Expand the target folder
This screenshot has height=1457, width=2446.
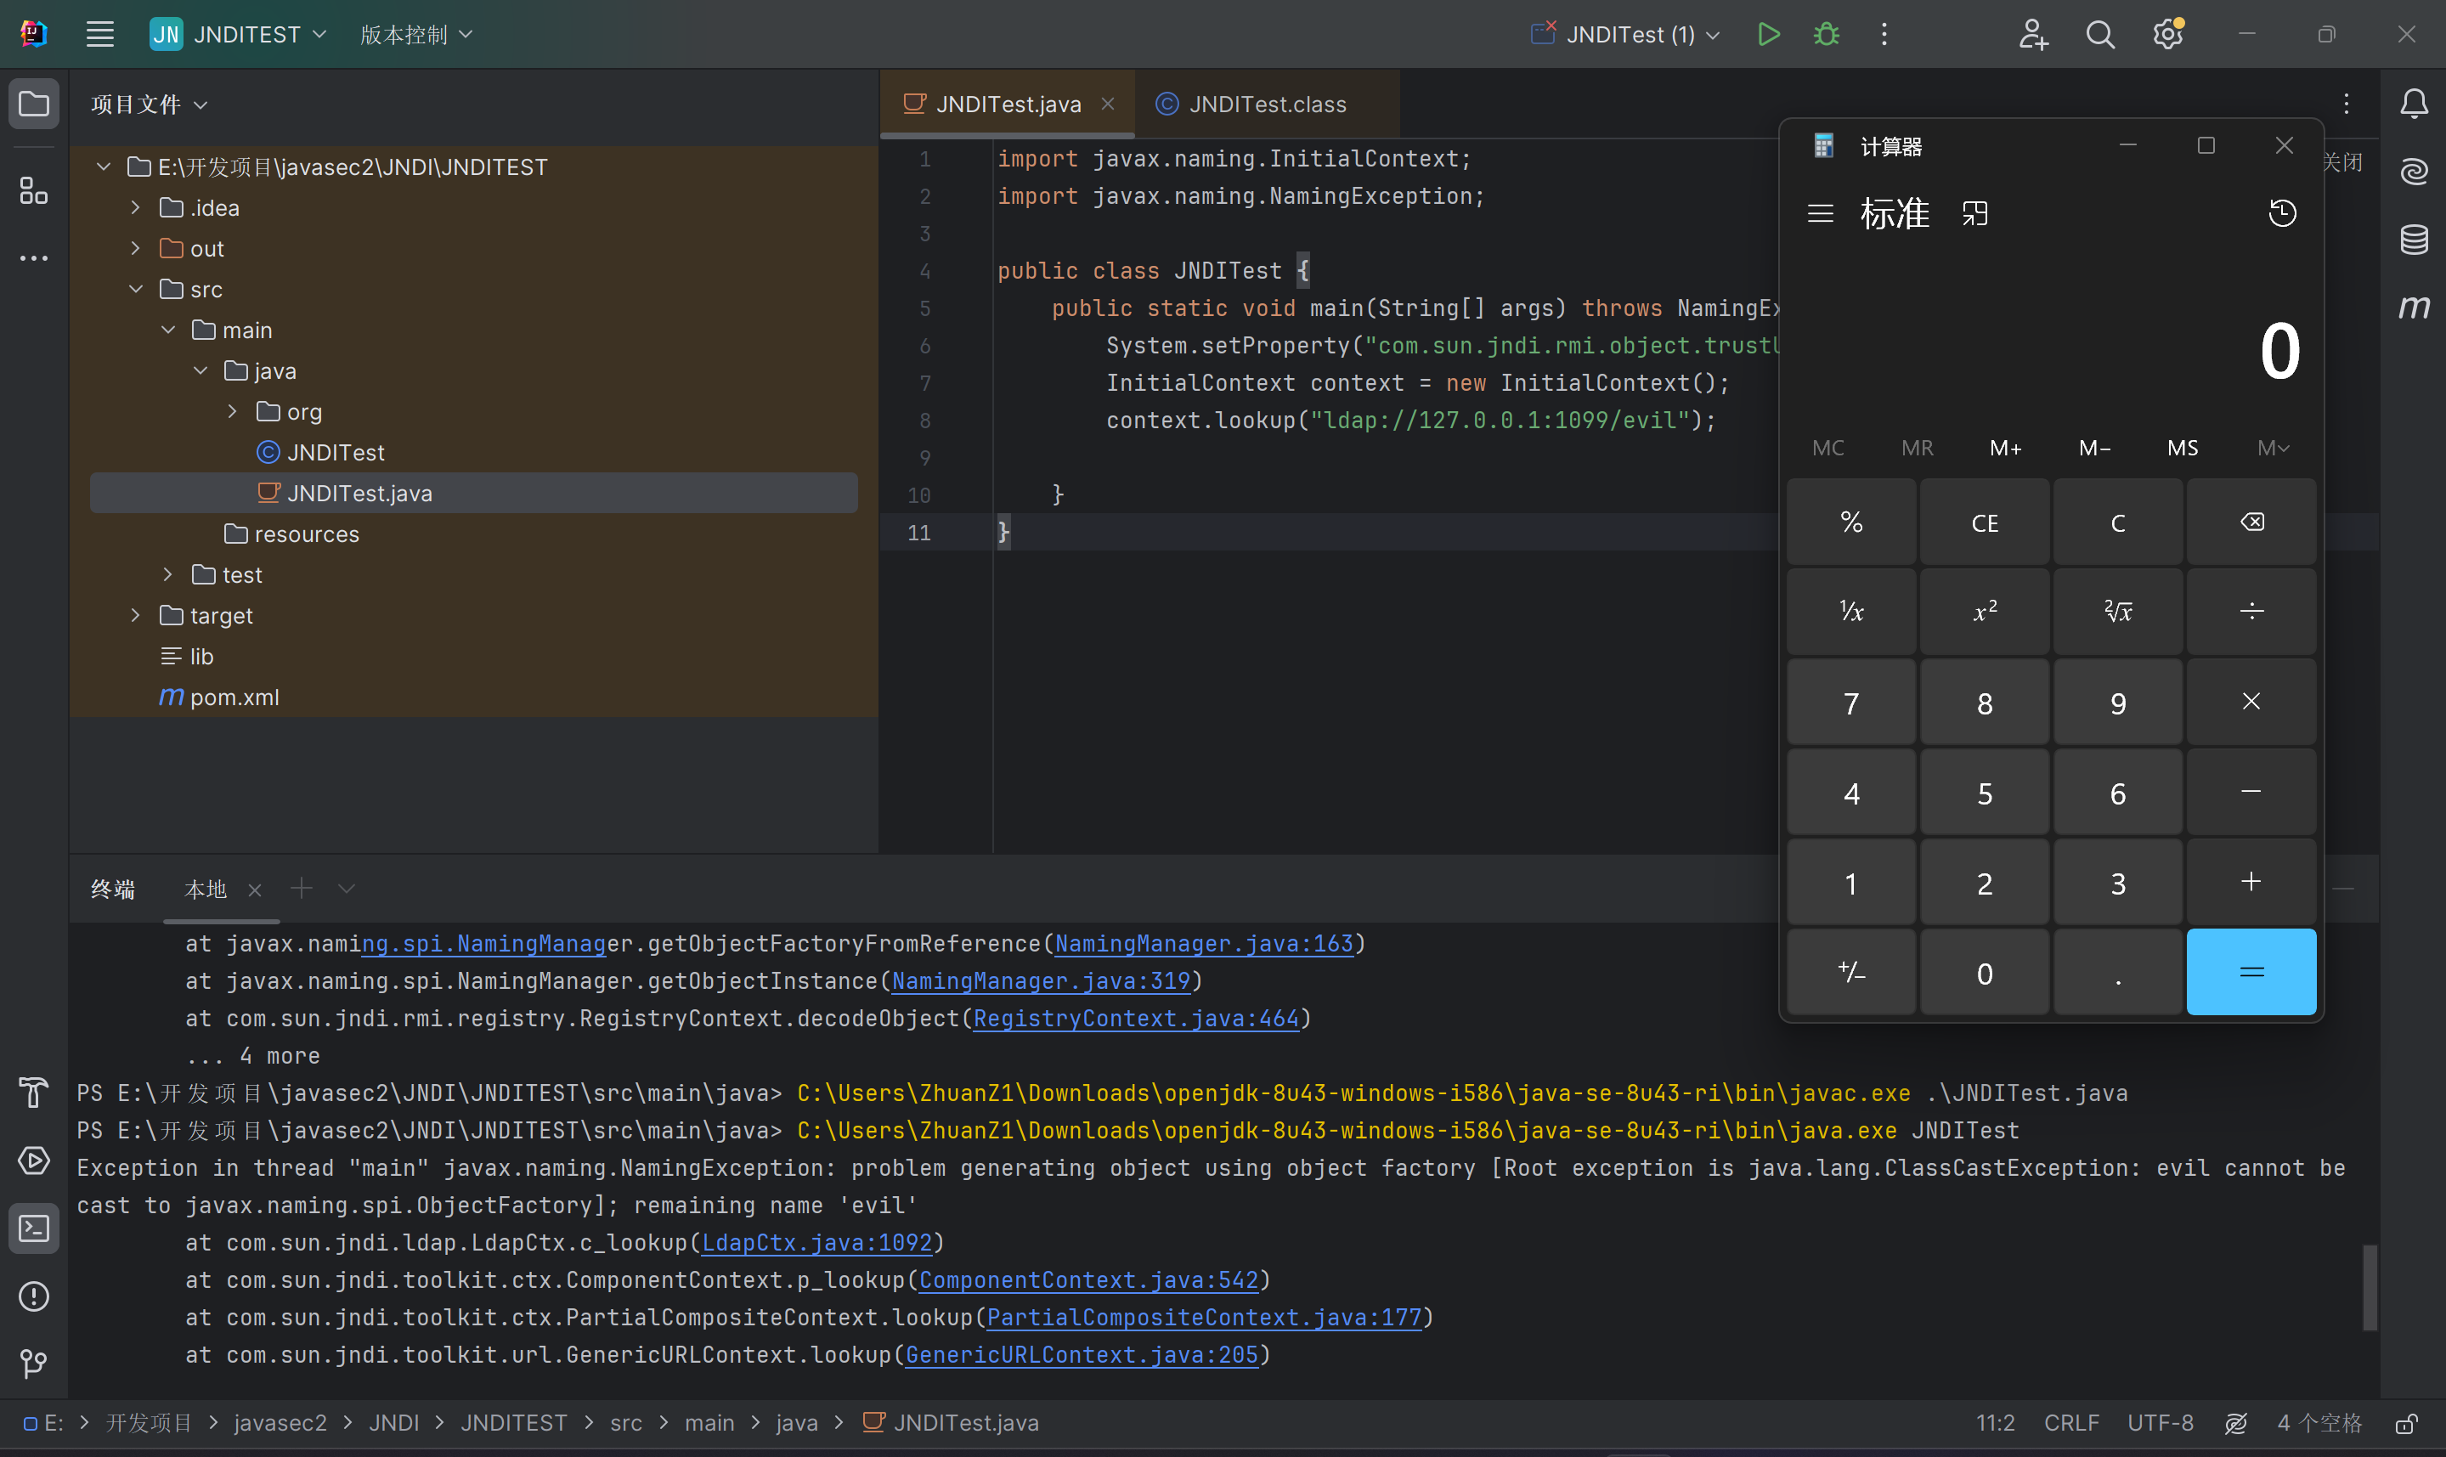(135, 616)
